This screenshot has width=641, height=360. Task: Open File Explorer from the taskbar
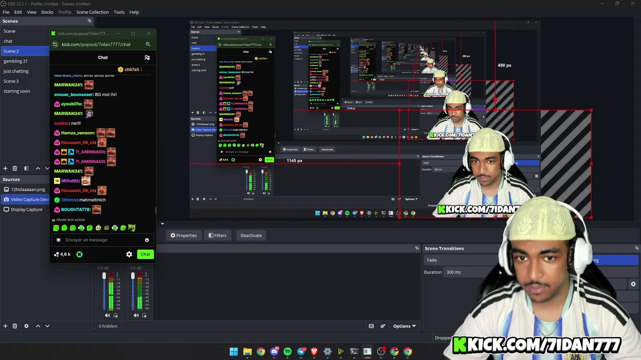pyautogui.click(x=247, y=351)
